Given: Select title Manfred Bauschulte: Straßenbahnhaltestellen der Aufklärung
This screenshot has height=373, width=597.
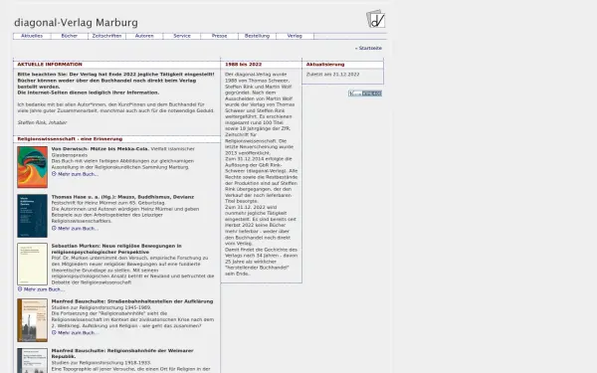Looking at the screenshot, I should (x=132, y=301).
